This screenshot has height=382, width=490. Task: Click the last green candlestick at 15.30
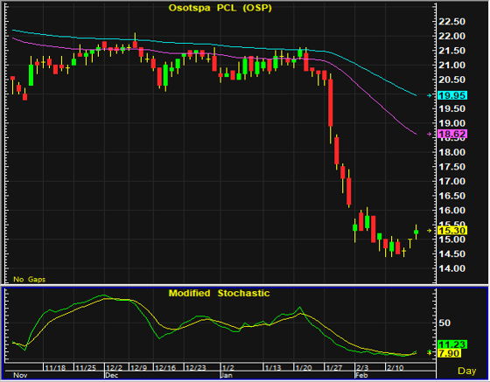click(416, 232)
